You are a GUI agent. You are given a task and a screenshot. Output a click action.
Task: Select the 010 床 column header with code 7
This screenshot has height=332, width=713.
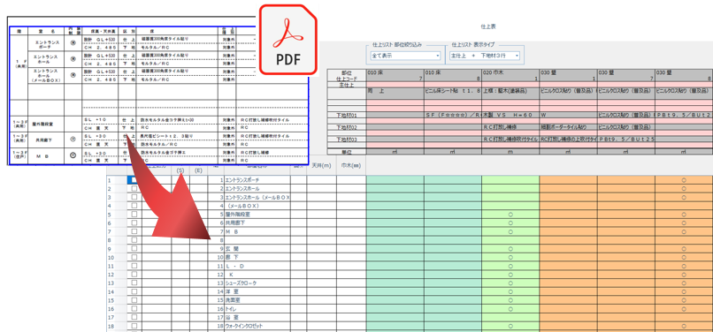coord(395,75)
